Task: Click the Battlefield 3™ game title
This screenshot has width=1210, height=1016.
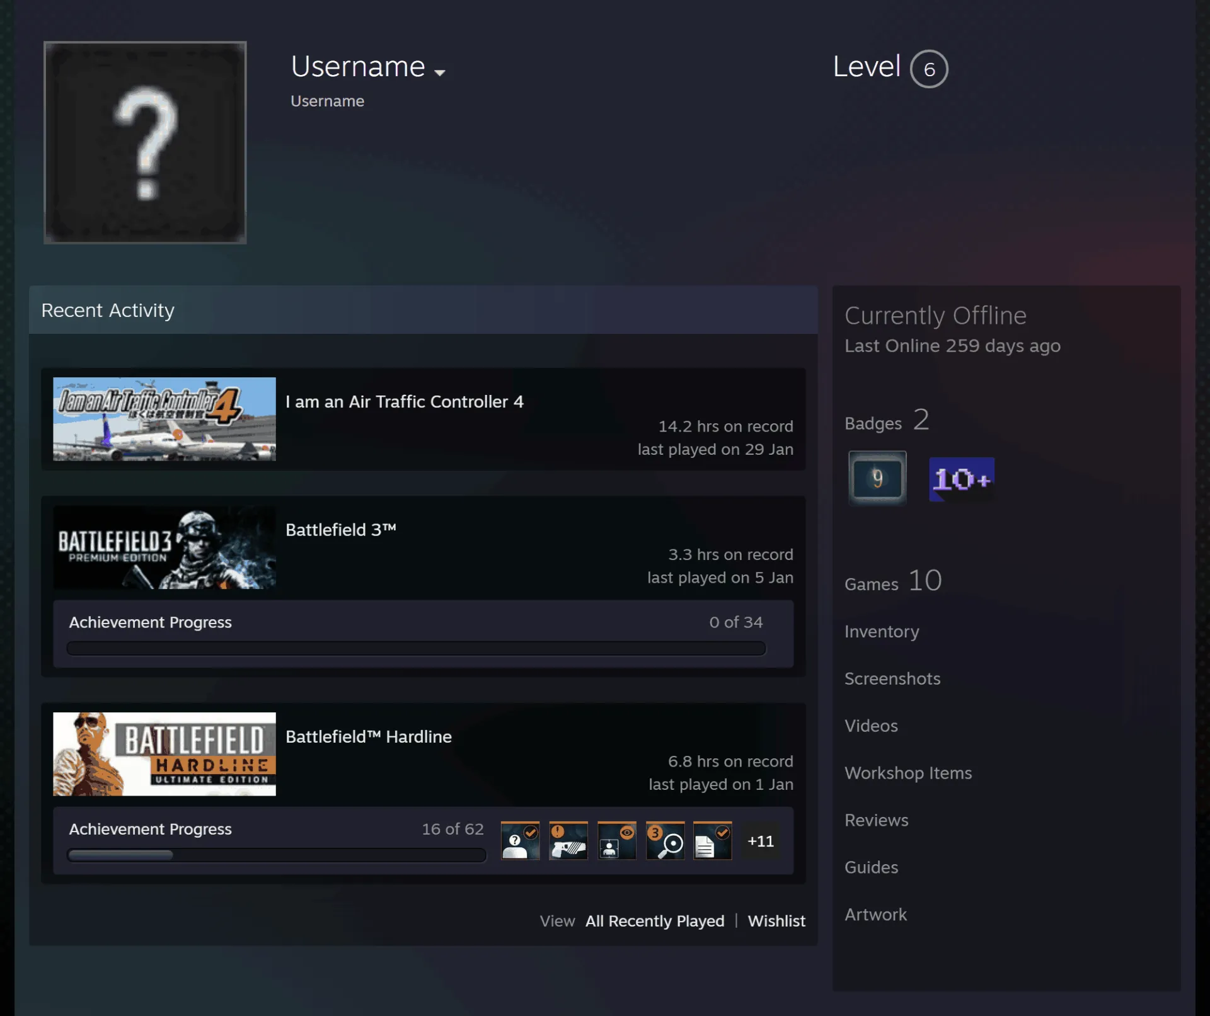Action: tap(341, 530)
